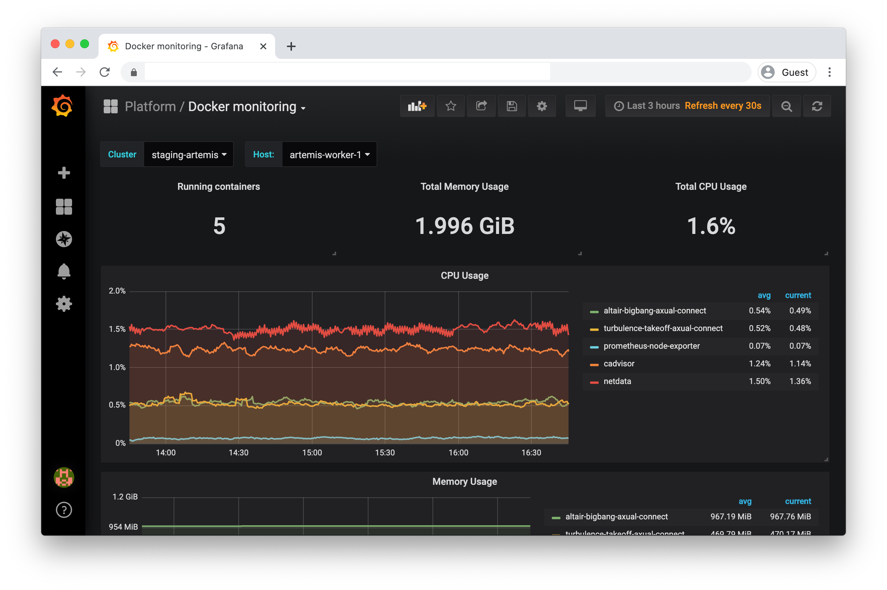887x590 pixels.
Task: Click the Cluster variable label
Action: coord(122,154)
